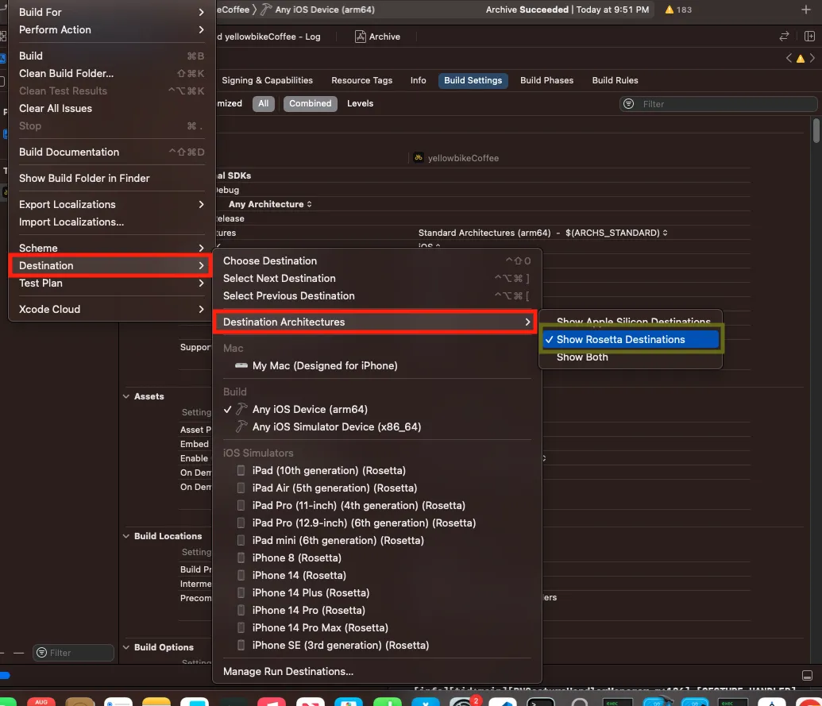The width and height of the screenshot is (822, 706).
Task: Open the Build For submenu
Action: click(x=110, y=12)
